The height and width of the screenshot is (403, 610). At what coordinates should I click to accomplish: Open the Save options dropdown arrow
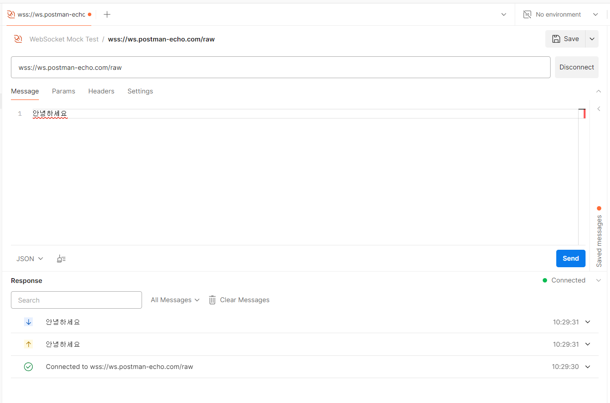tap(592, 39)
